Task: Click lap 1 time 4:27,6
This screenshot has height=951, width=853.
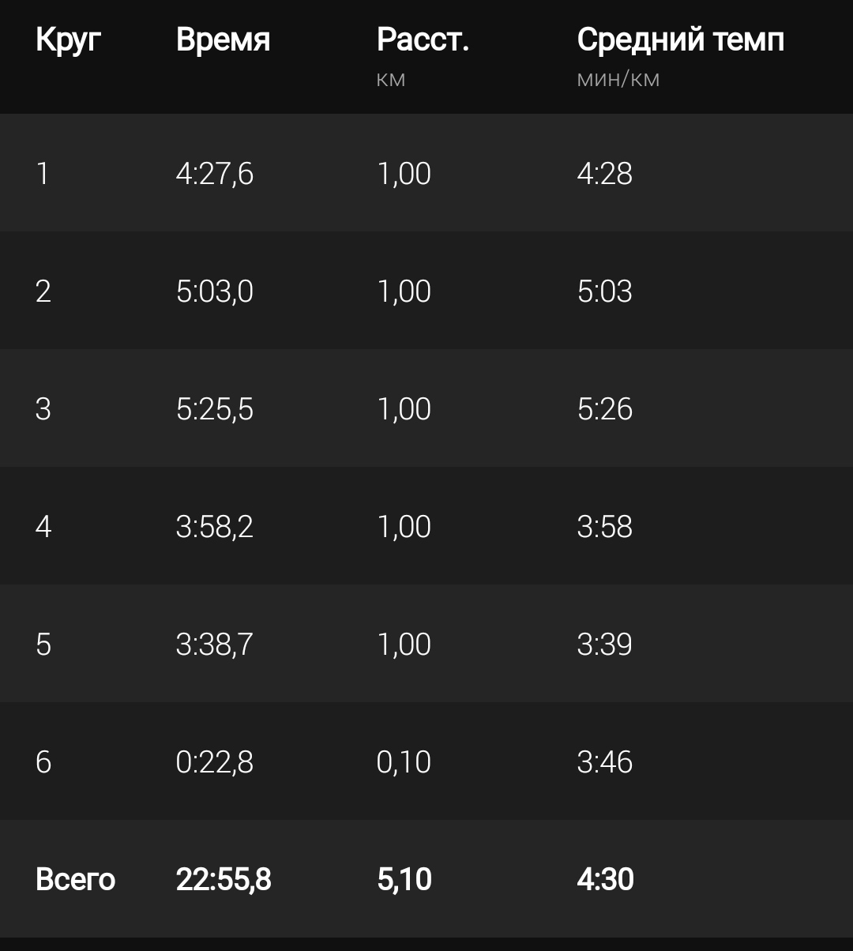Action: pyautogui.click(x=214, y=173)
